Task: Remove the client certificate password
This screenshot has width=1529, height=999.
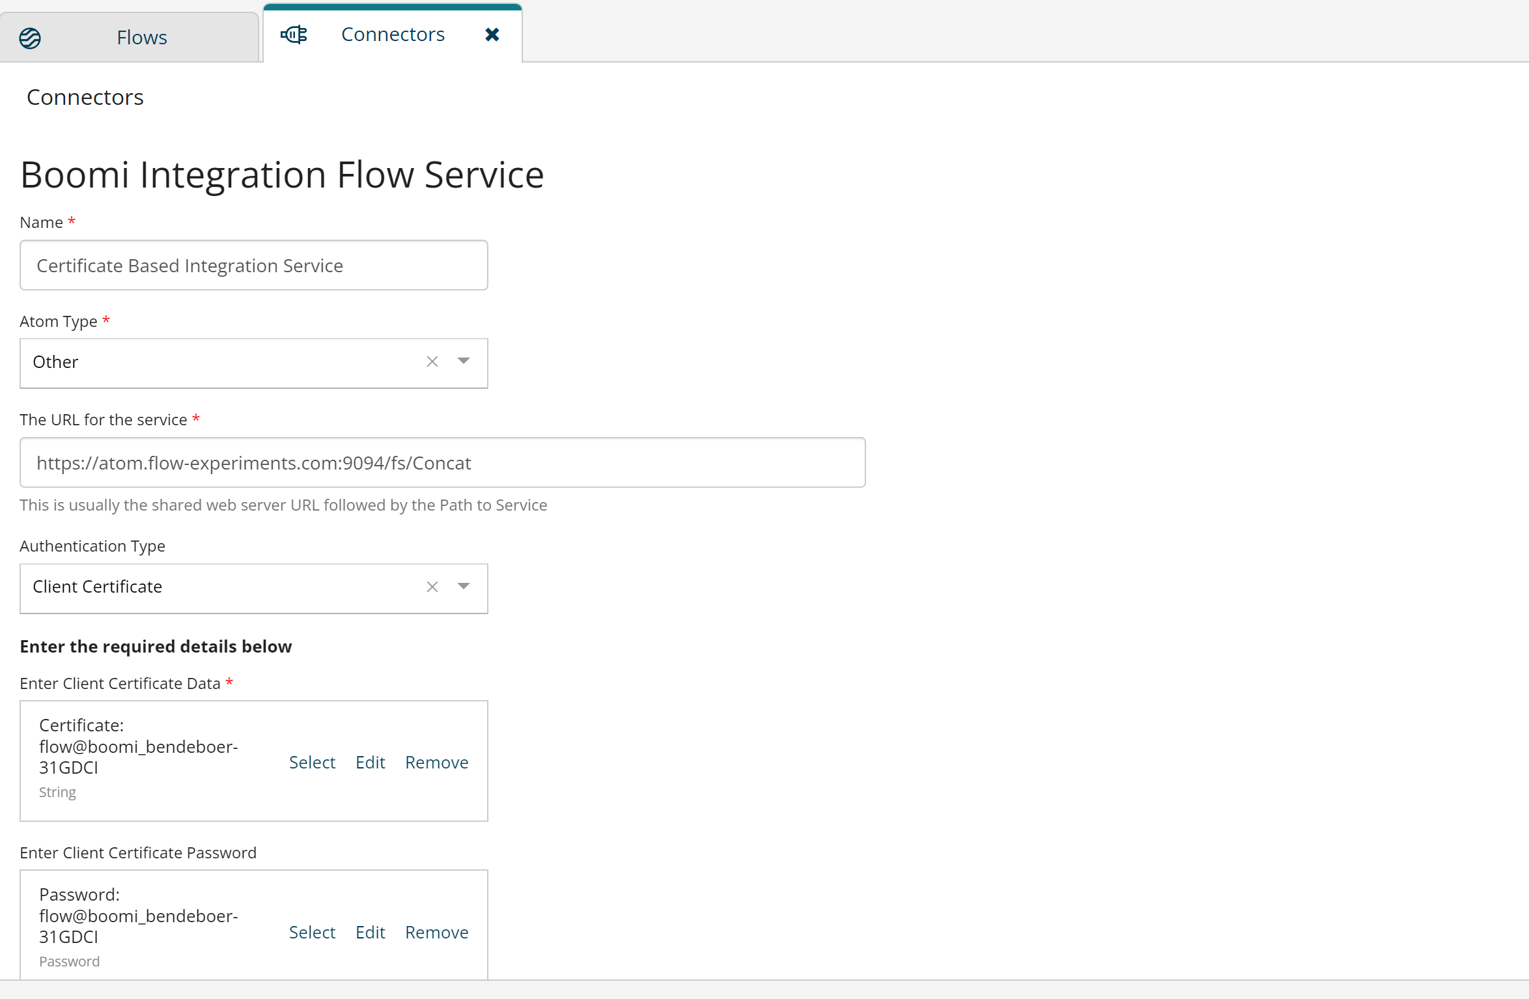Action: tap(436, 932)
